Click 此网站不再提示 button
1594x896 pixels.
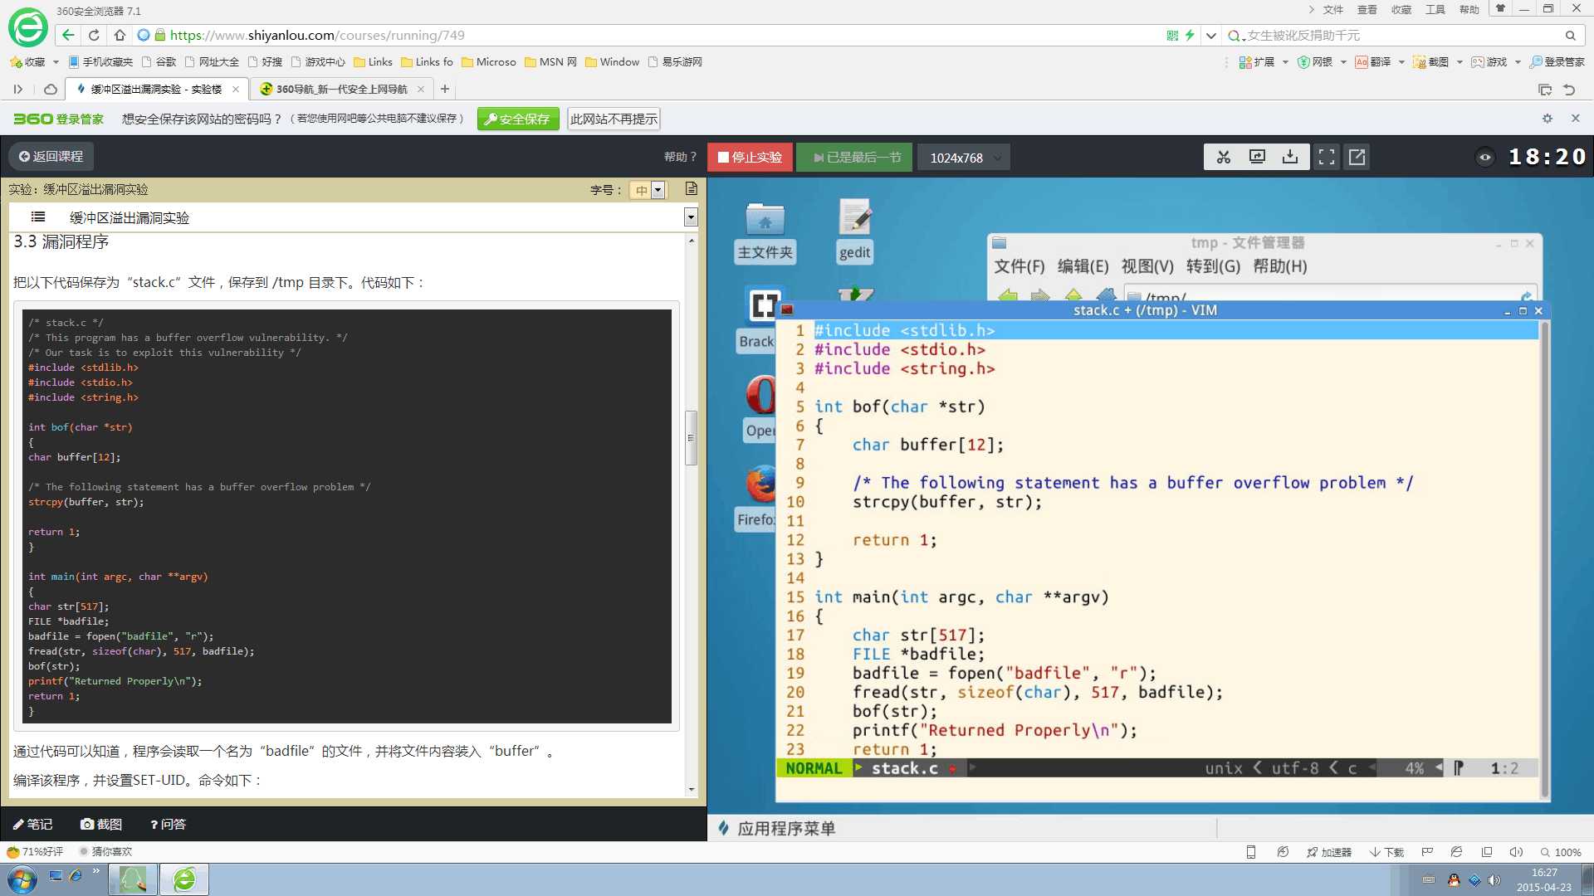(614, 119)
